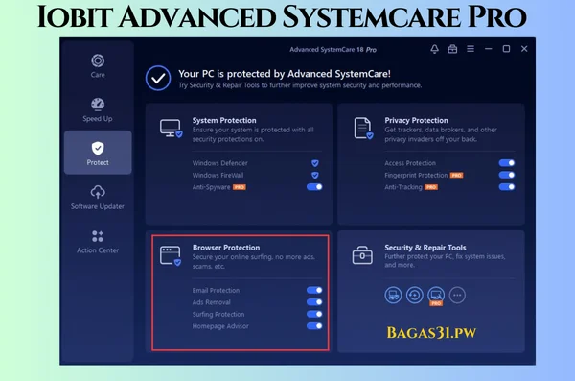The image size is (575, 381).
Task: Click the Browser Protection window icon
Action: click(171, 255)
